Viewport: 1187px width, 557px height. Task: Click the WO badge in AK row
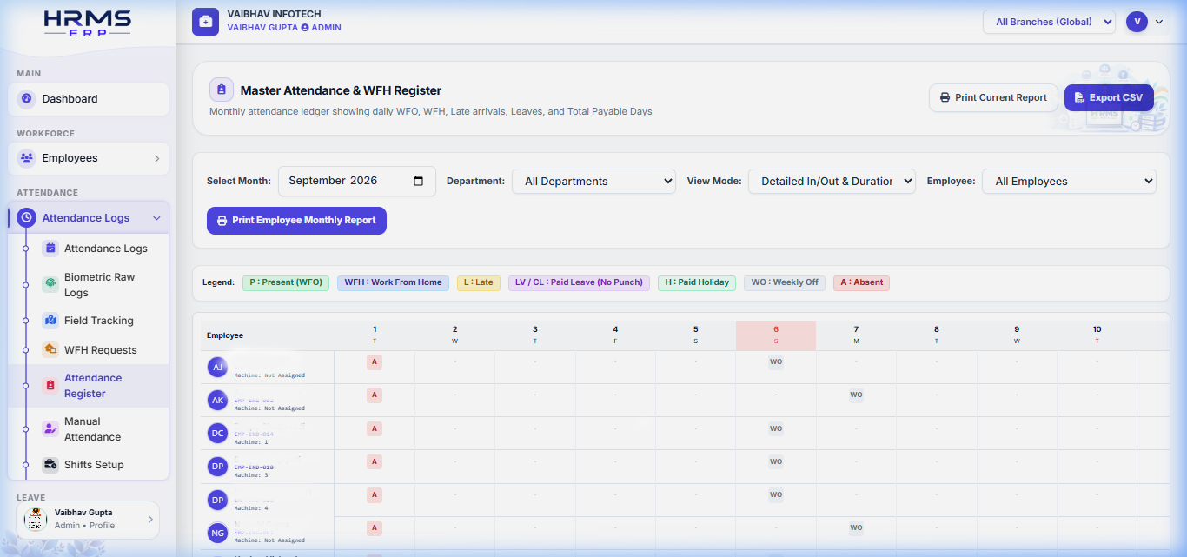(856, 395)
